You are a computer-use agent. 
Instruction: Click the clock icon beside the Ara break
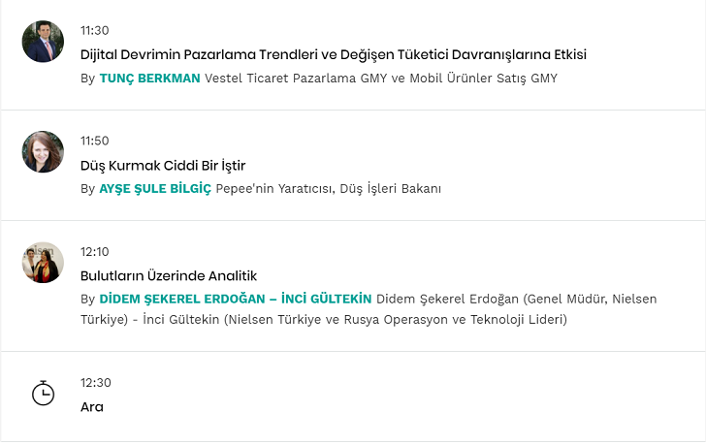pos(43,394)
